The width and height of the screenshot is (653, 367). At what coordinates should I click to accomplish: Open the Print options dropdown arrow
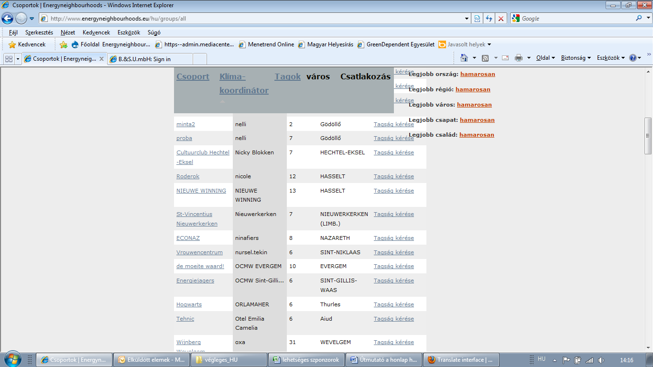coord(529,58)
